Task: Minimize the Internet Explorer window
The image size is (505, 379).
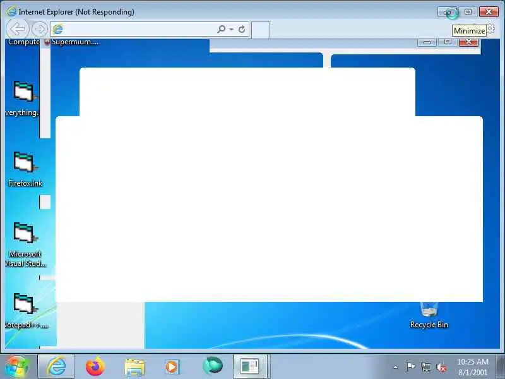Action: [x=448, y=12]
